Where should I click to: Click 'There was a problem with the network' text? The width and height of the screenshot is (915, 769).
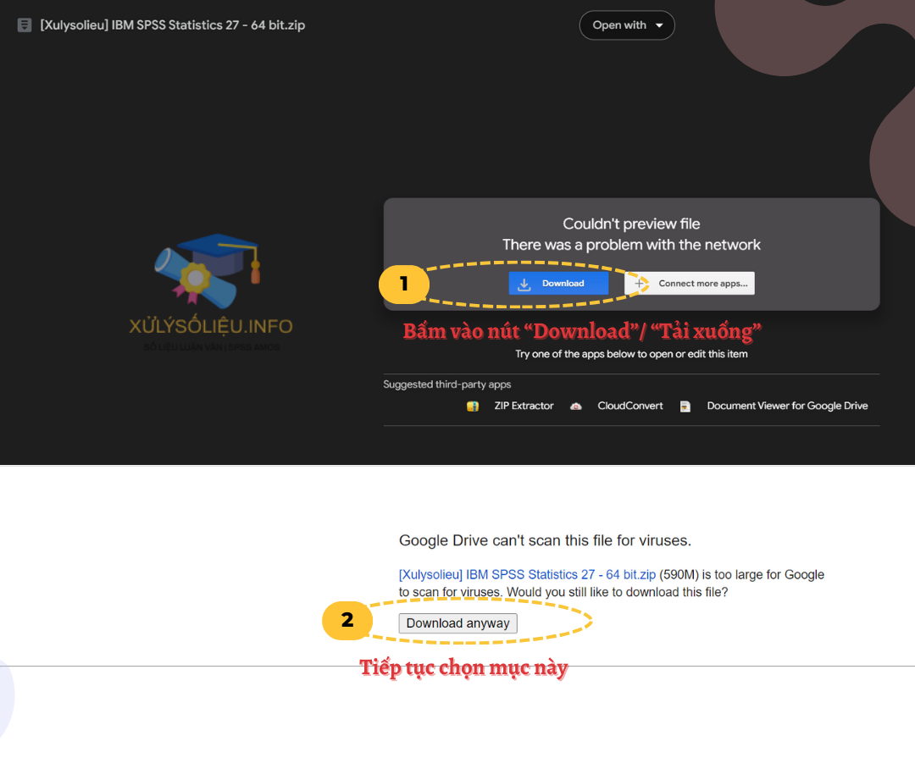(x=631, y=245)
